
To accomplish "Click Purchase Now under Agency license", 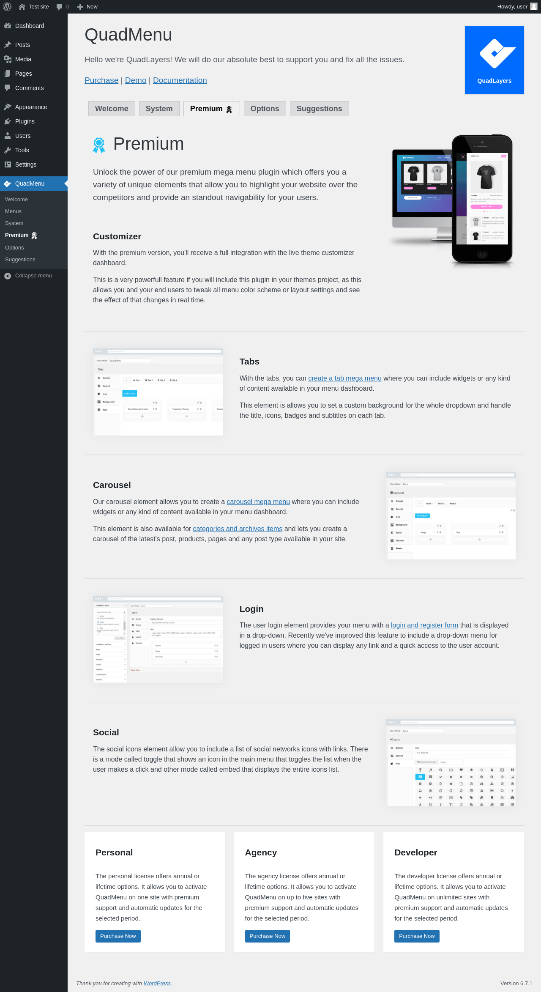I will click(x=267, y=936).
